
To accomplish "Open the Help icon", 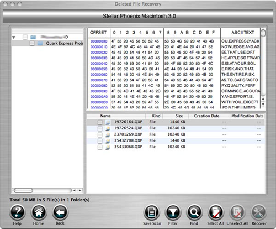I will pos(17,212).
